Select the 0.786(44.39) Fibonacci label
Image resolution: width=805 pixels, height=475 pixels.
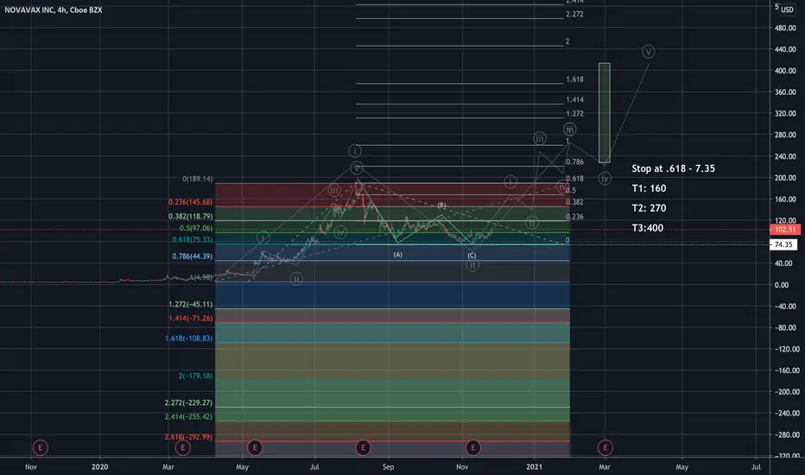click(x=193, y=256)
